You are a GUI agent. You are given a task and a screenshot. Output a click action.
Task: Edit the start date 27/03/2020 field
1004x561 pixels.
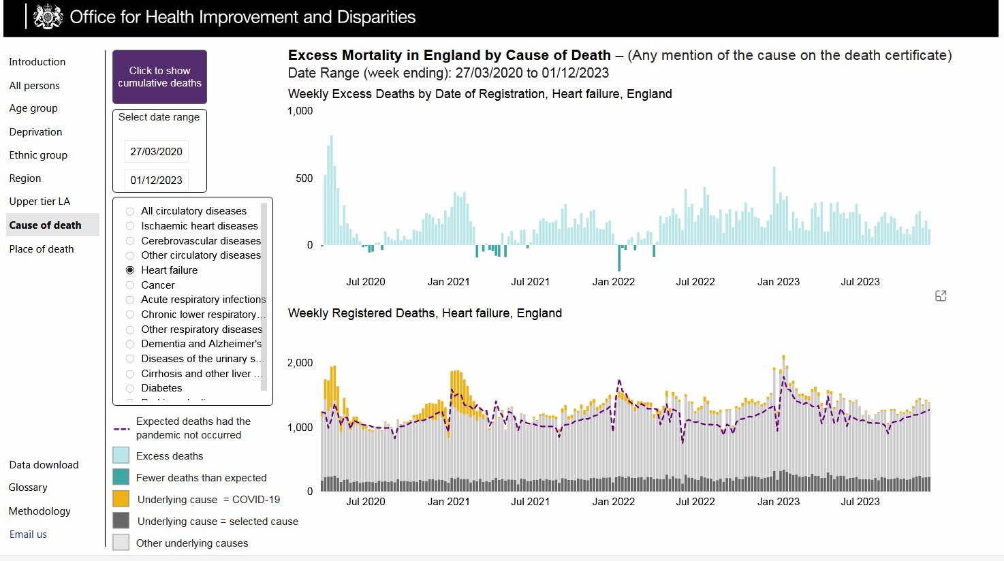click(x=157, y=152)
